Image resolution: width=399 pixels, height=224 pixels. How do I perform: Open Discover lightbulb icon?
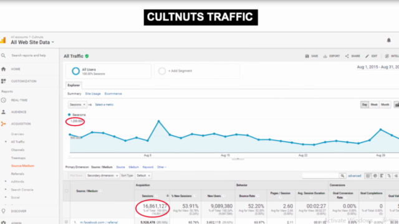coord(3,211)
